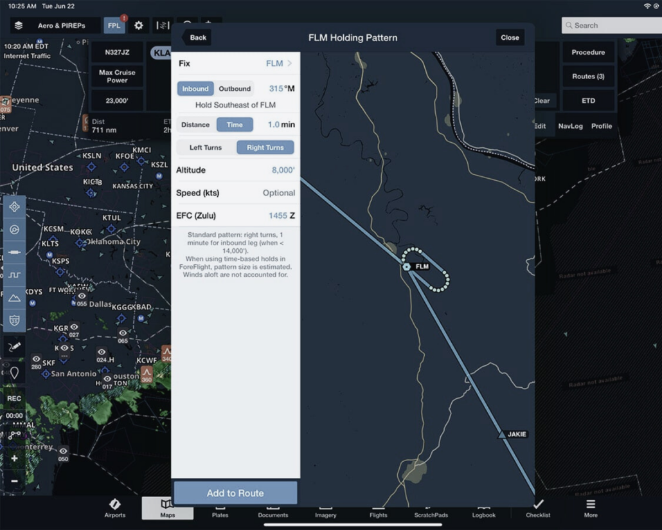Go Back from holding pattern panel
The width and height of the screenshot is (662, 530).
click(x=197, y=37)
